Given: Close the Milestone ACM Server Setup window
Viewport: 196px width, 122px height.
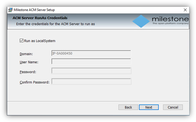Looking at the screenshot, I should 185,10.
